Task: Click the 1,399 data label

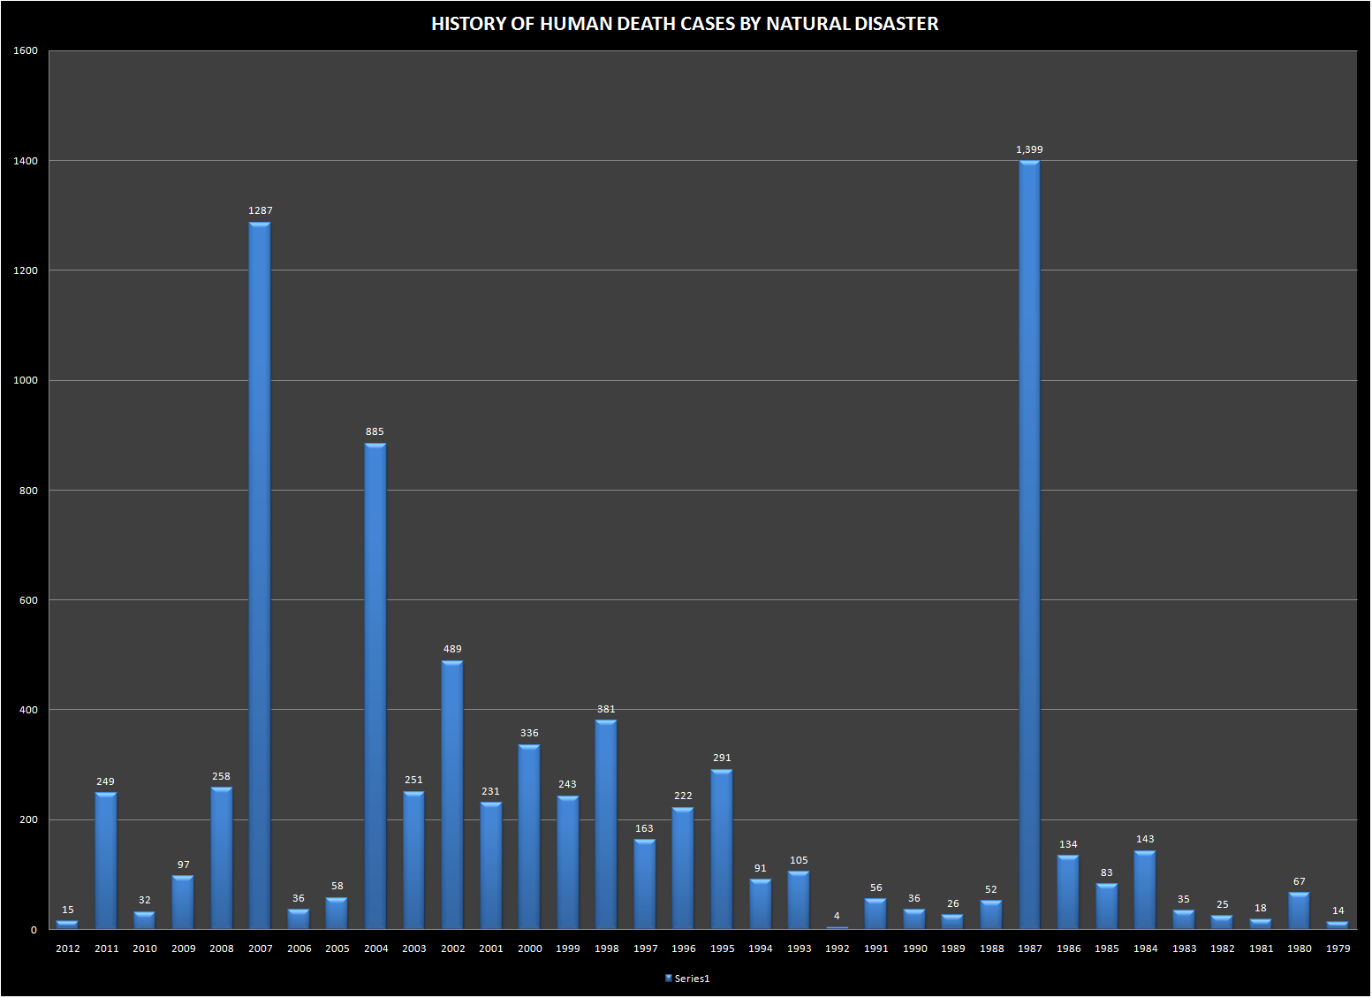Action: 1029,149
